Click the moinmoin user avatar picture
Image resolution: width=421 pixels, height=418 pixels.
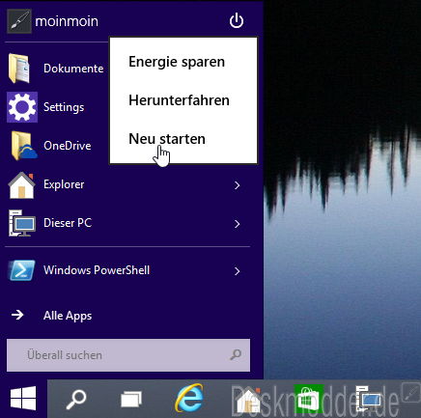(x=19, y=21)
